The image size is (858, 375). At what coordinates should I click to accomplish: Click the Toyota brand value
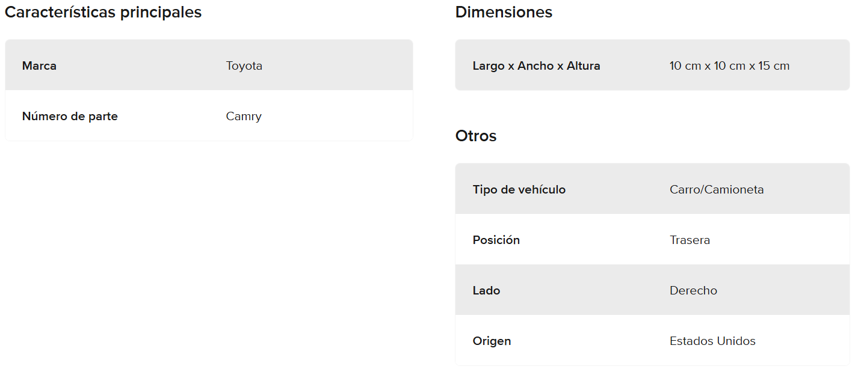pyautogui.click(x=244, y=66)
